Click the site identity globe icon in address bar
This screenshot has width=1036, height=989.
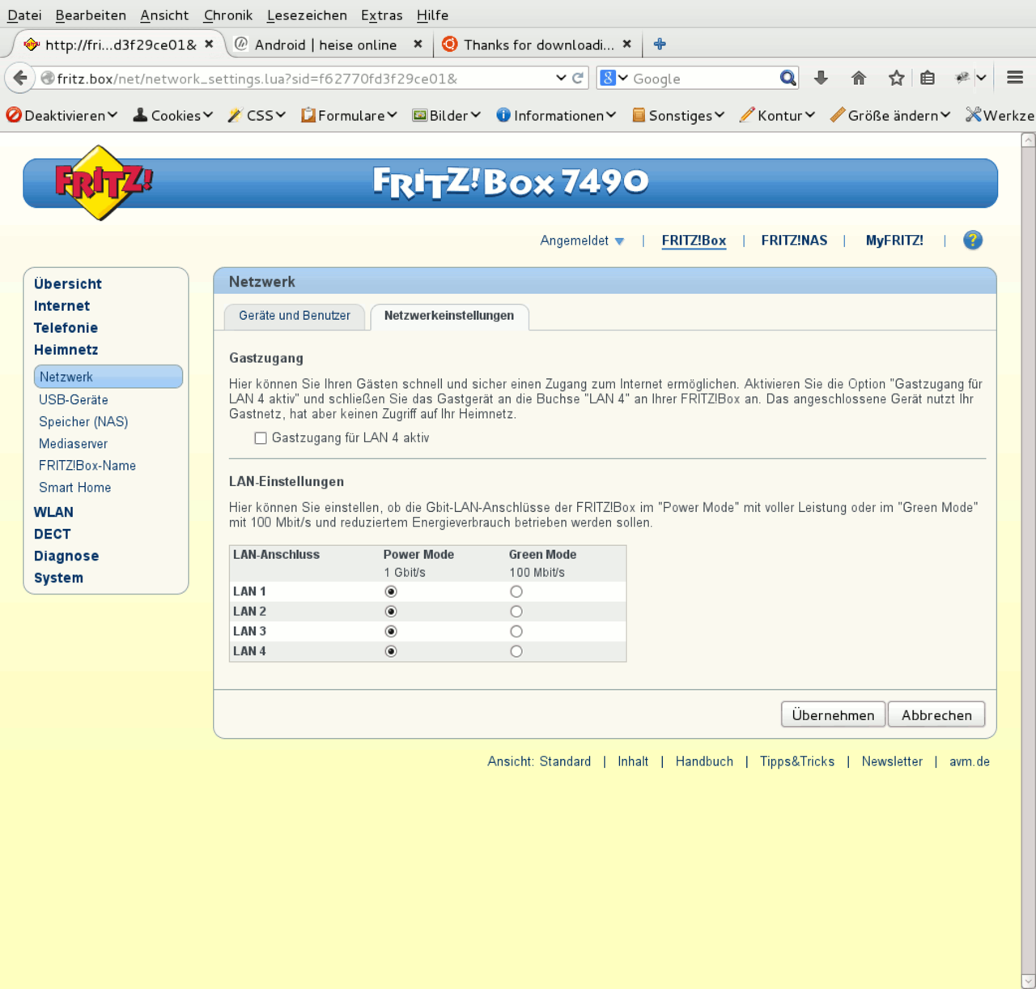point(48,78)
